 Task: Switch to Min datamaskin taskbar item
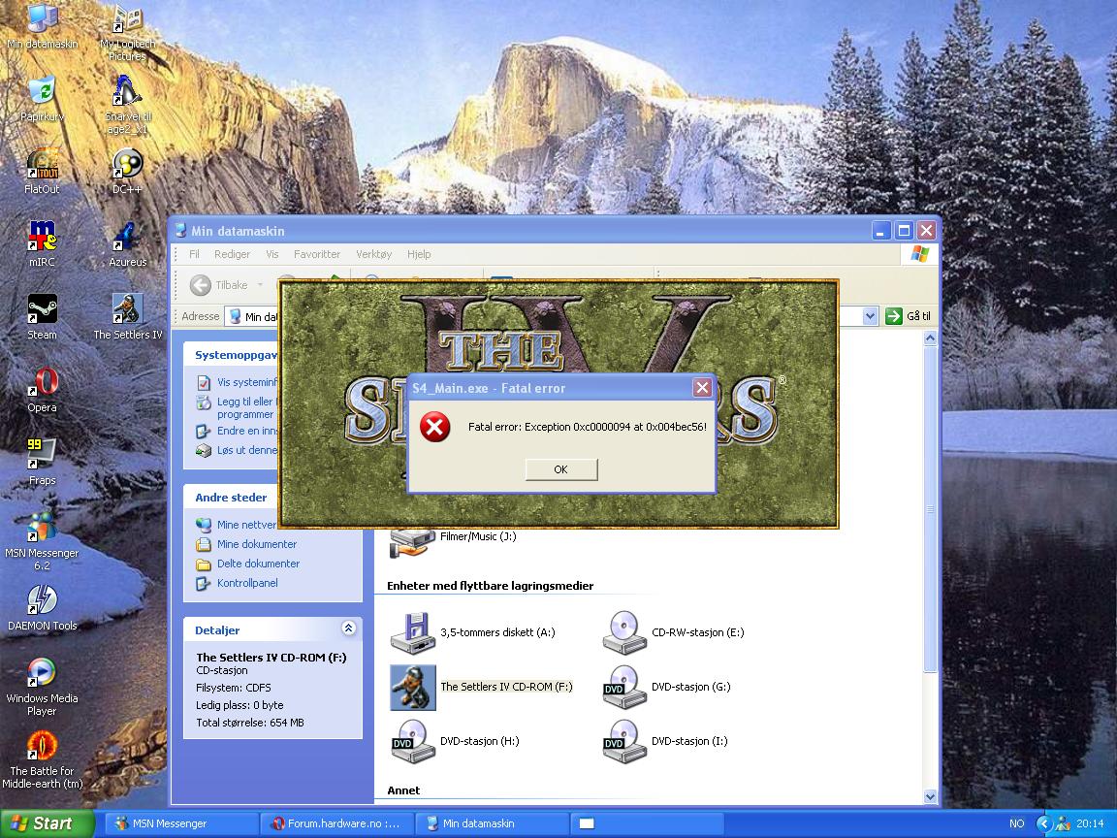[x=492, y=823]
